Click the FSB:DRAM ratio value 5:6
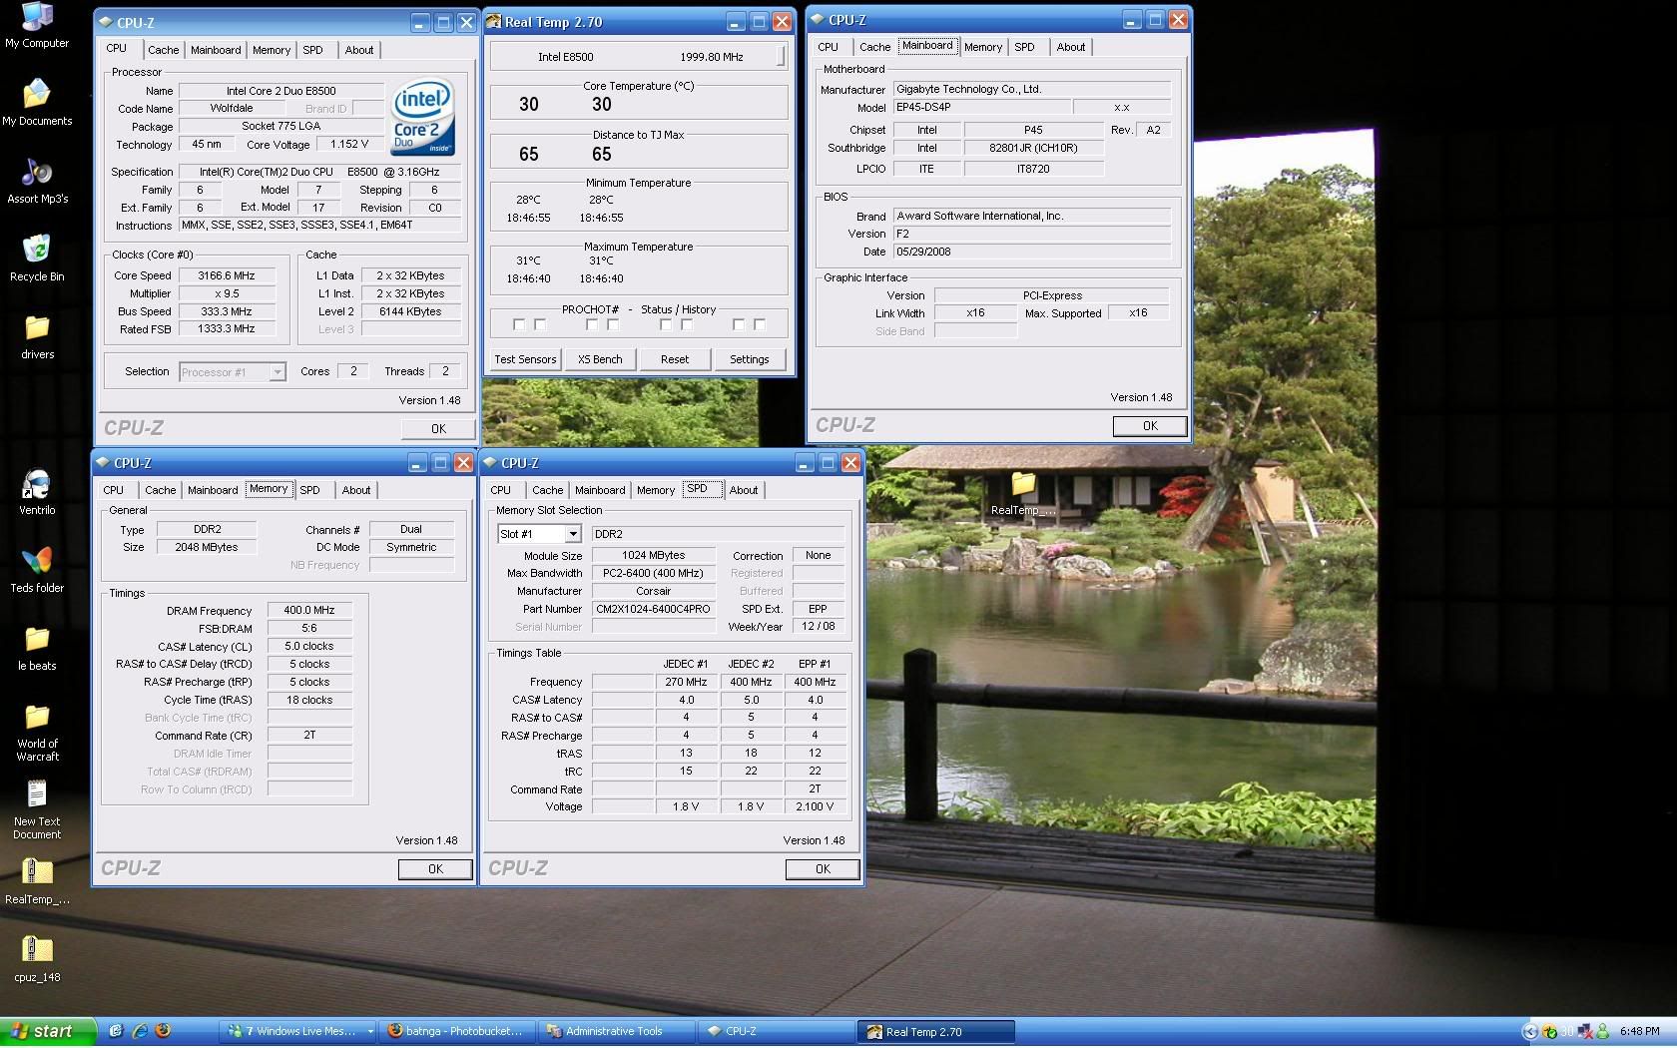1677x1048 pixels. pos(309,628)
